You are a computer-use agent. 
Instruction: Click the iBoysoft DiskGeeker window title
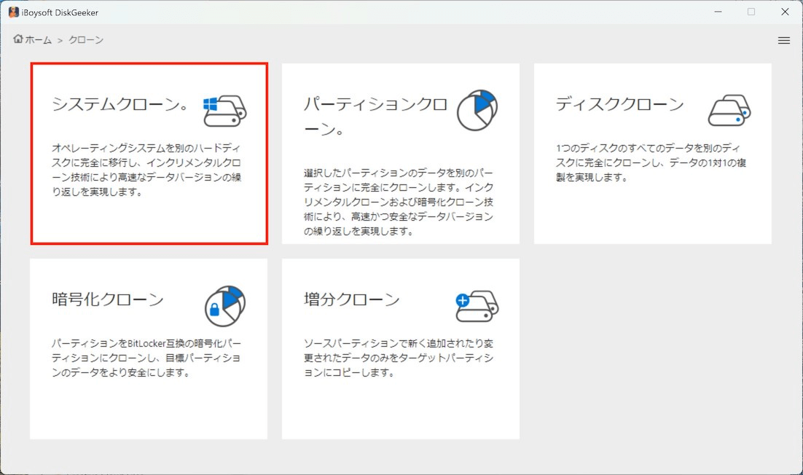(x=60, y=13)
